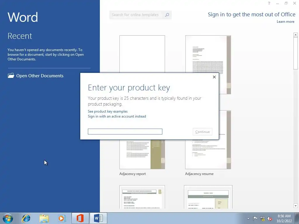
Task: Click the Word taskbar icon
Action: click(98, 218)
